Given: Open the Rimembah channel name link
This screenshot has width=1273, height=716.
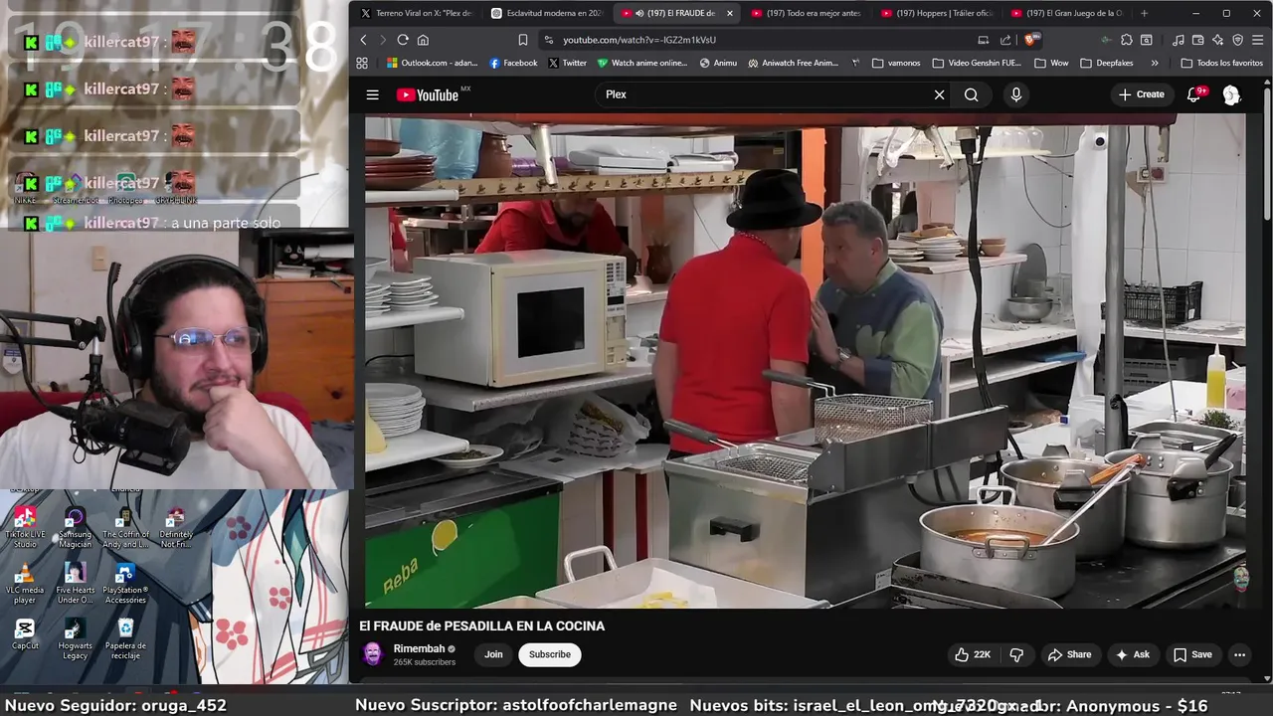Looking at the screenshot, I should pos(419,648).
